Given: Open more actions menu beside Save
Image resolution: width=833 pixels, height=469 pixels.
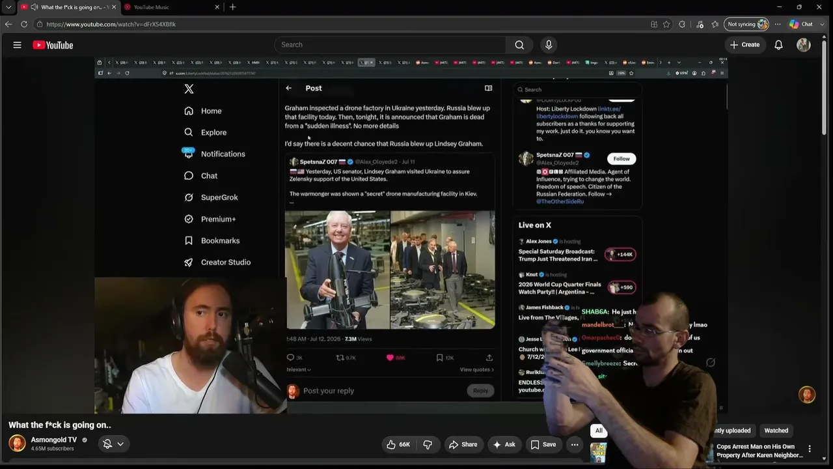Looking at the screenshot, I should (575, 444).
